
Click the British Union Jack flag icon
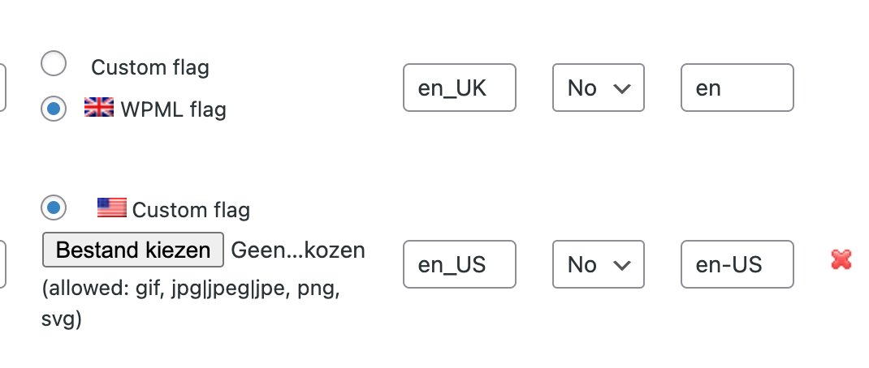[98, 107]
